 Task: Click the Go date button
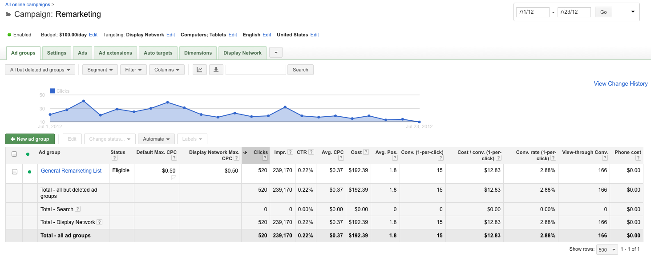pos(603,12)
